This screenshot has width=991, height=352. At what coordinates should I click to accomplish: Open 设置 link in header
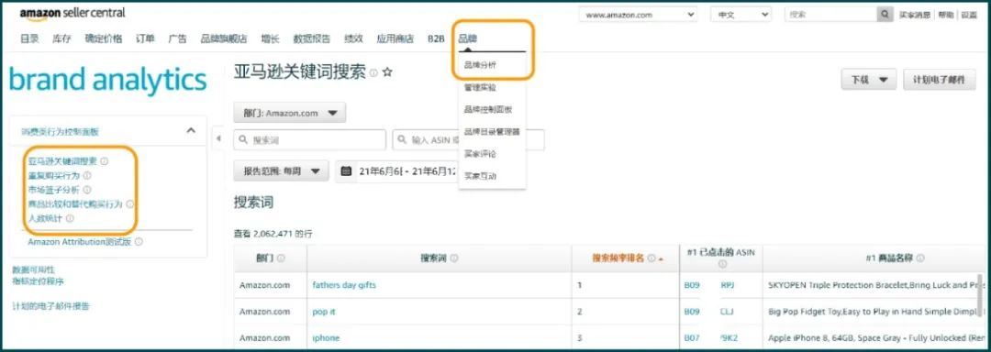(969, 15)
